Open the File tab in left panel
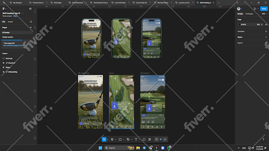The width and height of the screenshot is (269, 151). 4,22
